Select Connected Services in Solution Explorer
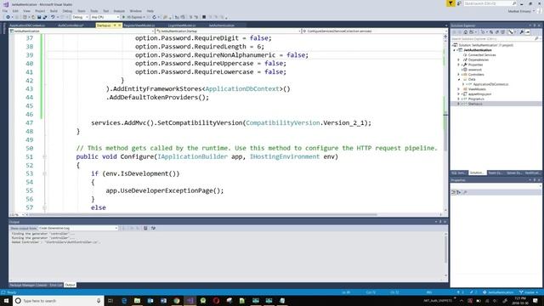Viewport: 544px width, 306px height. pos(482,54)
